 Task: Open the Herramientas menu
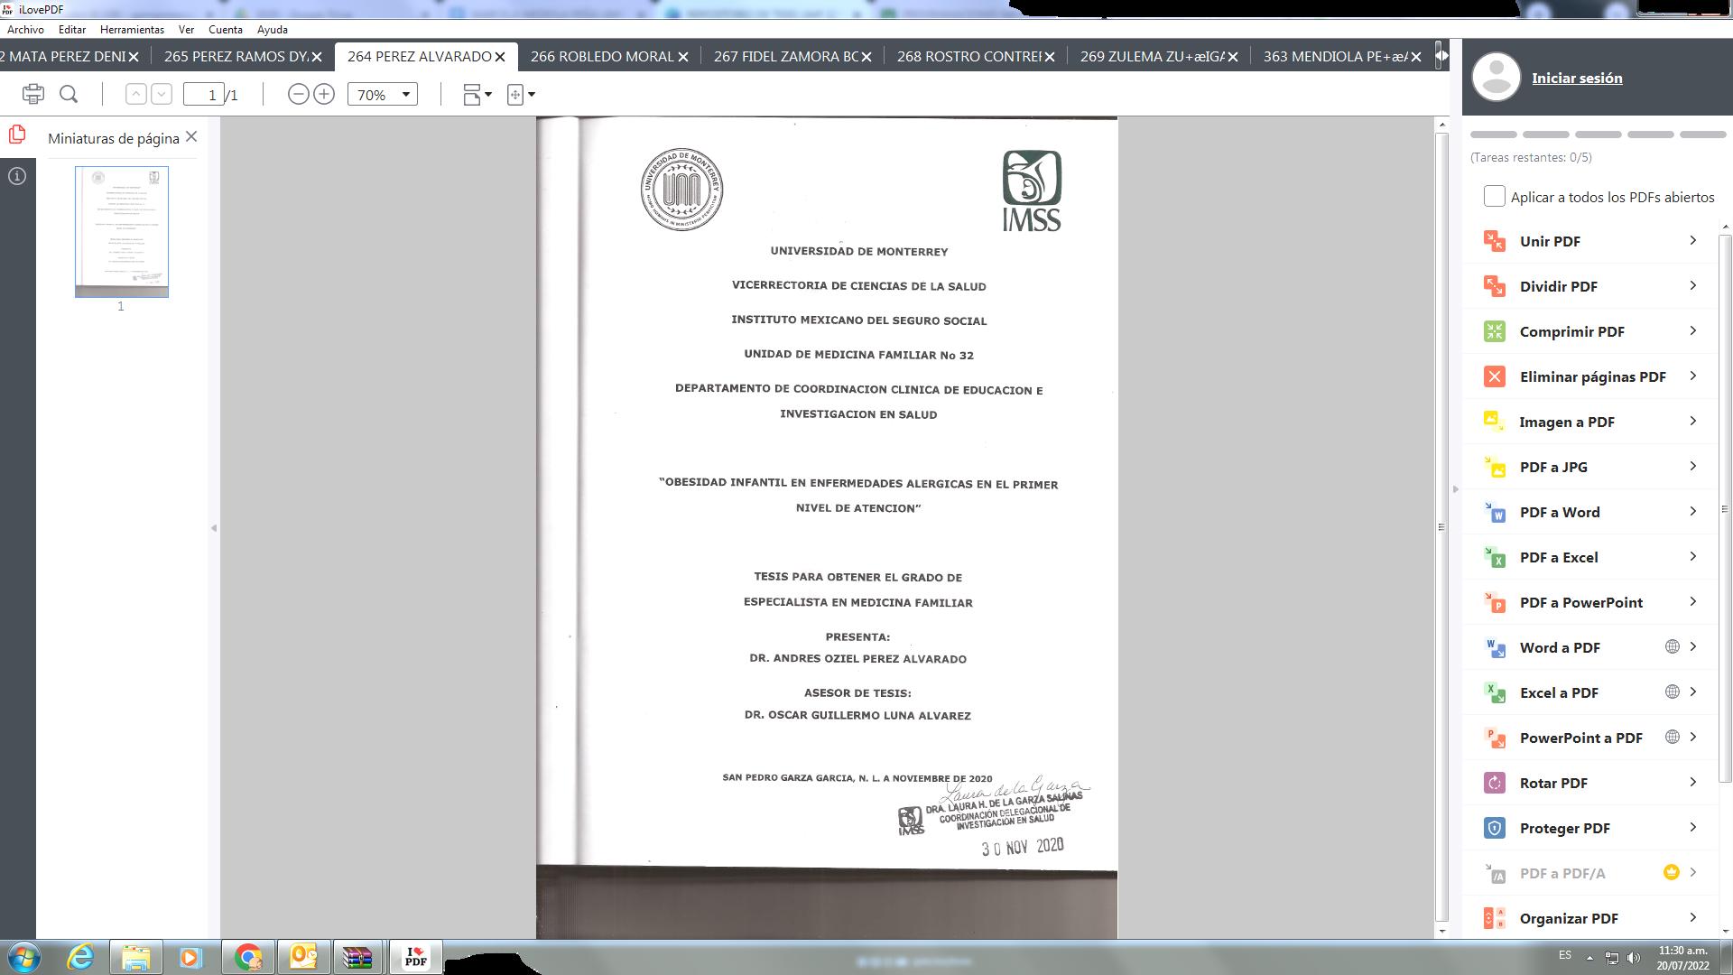132,30
